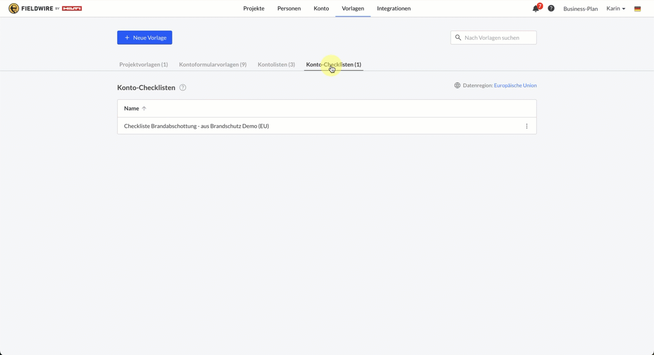The height and width of the screenshot is (355, 654).
Task: Click the Business-Plan label
Action: pyautogui.click(x=580, y=9)
